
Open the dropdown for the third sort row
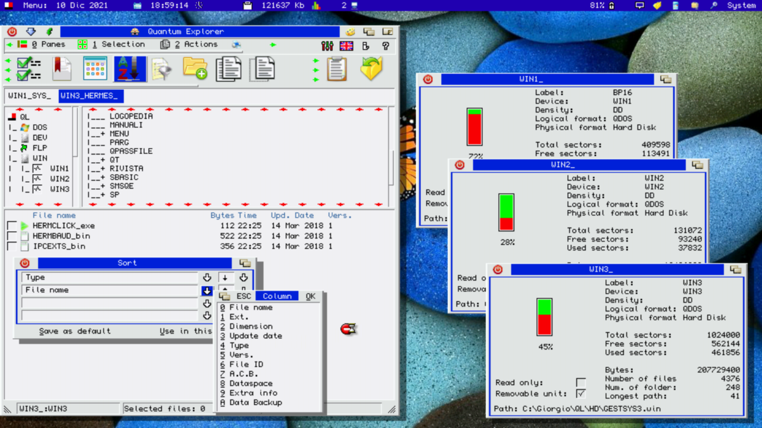tap(207, 303)
